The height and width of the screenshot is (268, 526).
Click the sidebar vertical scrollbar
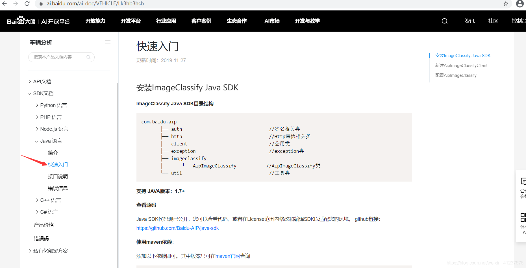118,175
